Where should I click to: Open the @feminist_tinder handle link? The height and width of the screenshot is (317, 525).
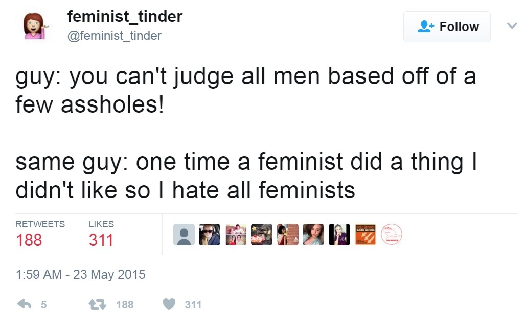tap(115, 36)
